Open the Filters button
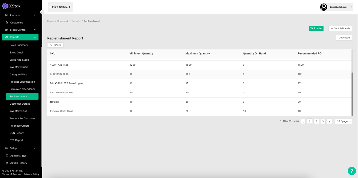Screen dimensions: 358x178 pyautogui.click(x=55, y=45)
